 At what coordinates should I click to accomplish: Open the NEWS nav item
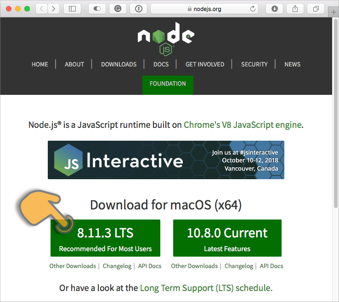[x=292, y=64]
